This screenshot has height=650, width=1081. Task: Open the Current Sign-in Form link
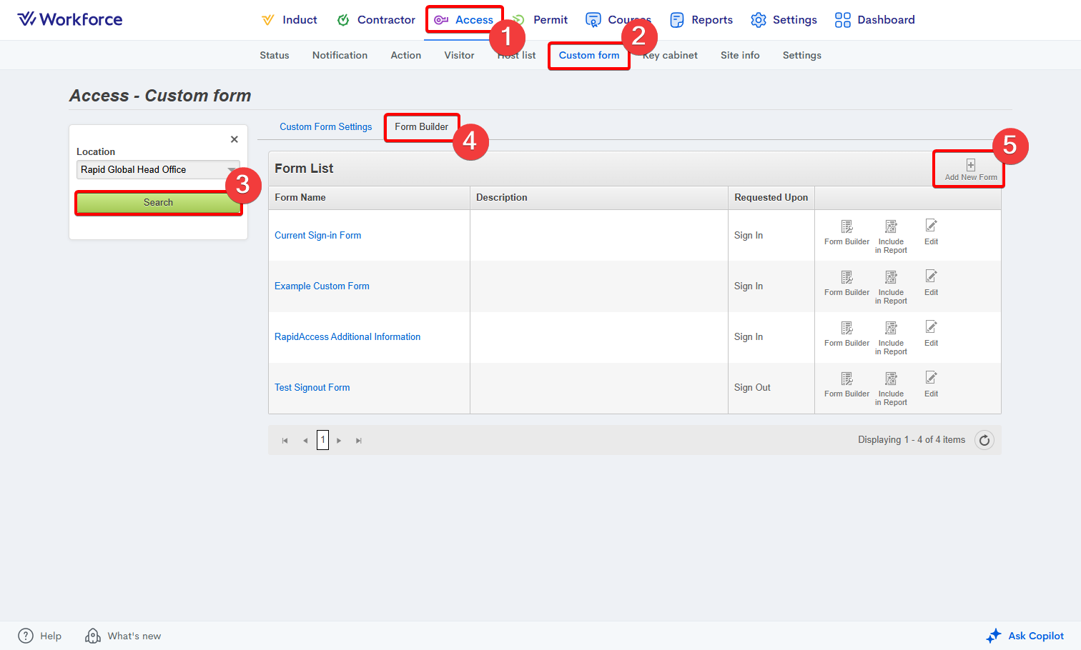(317, 235)
